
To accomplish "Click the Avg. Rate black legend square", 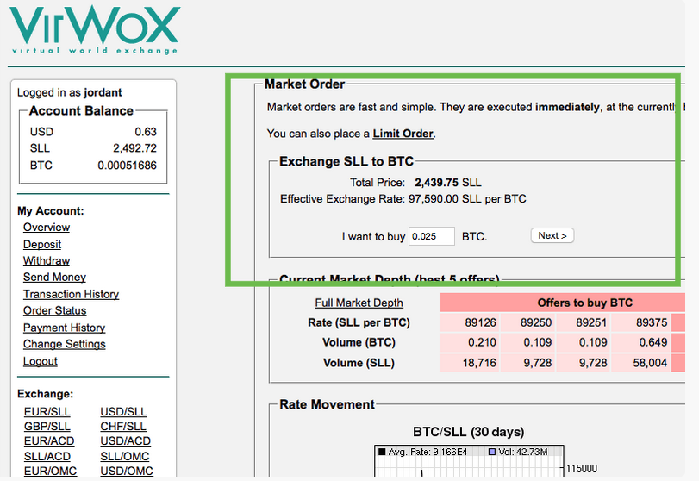I will click(382, 452).
